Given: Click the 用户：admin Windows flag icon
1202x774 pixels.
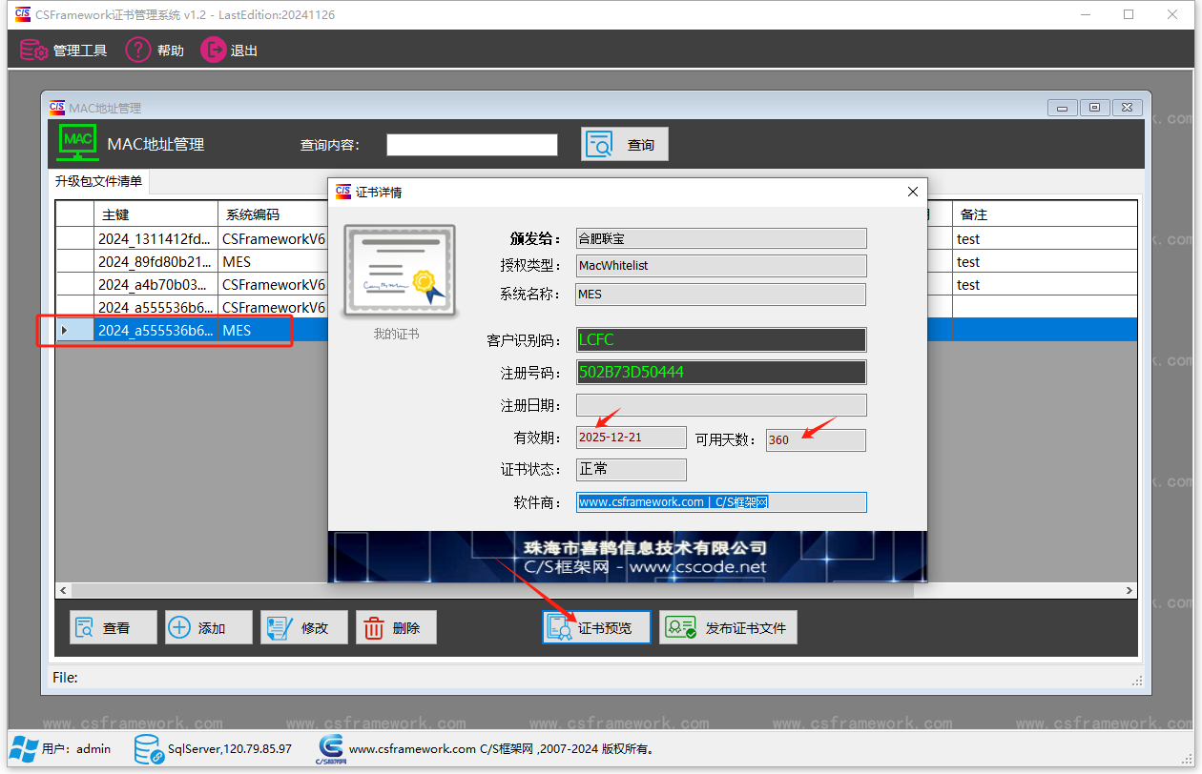Looking at the screenshot, I should (24, 748).
